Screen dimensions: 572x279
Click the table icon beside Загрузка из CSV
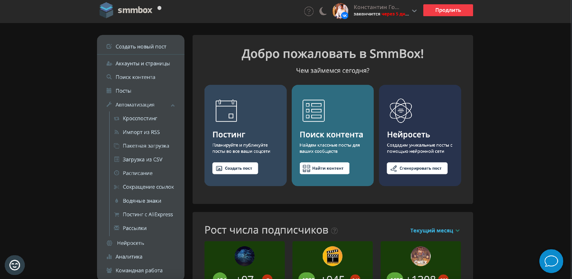pyautogui.click(x=117, y=160)
